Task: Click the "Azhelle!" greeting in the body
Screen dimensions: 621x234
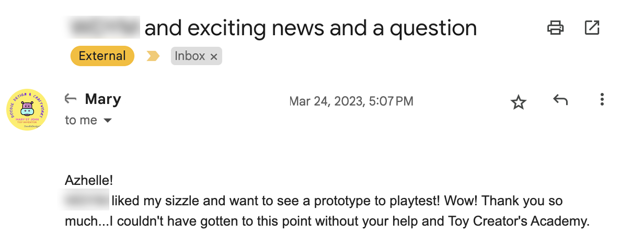Action: [89, 181]
